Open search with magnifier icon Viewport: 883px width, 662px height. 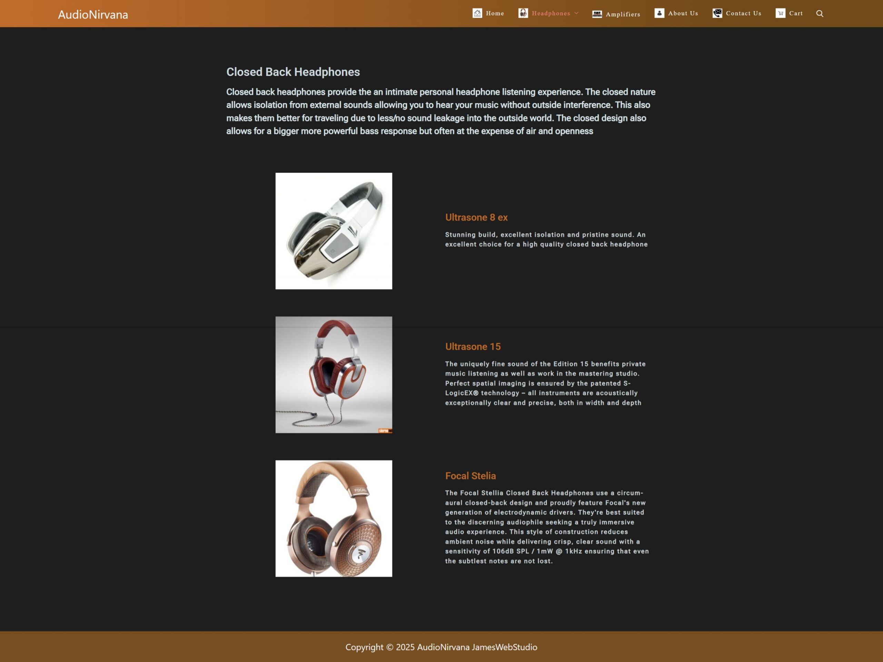click(820, 13)
